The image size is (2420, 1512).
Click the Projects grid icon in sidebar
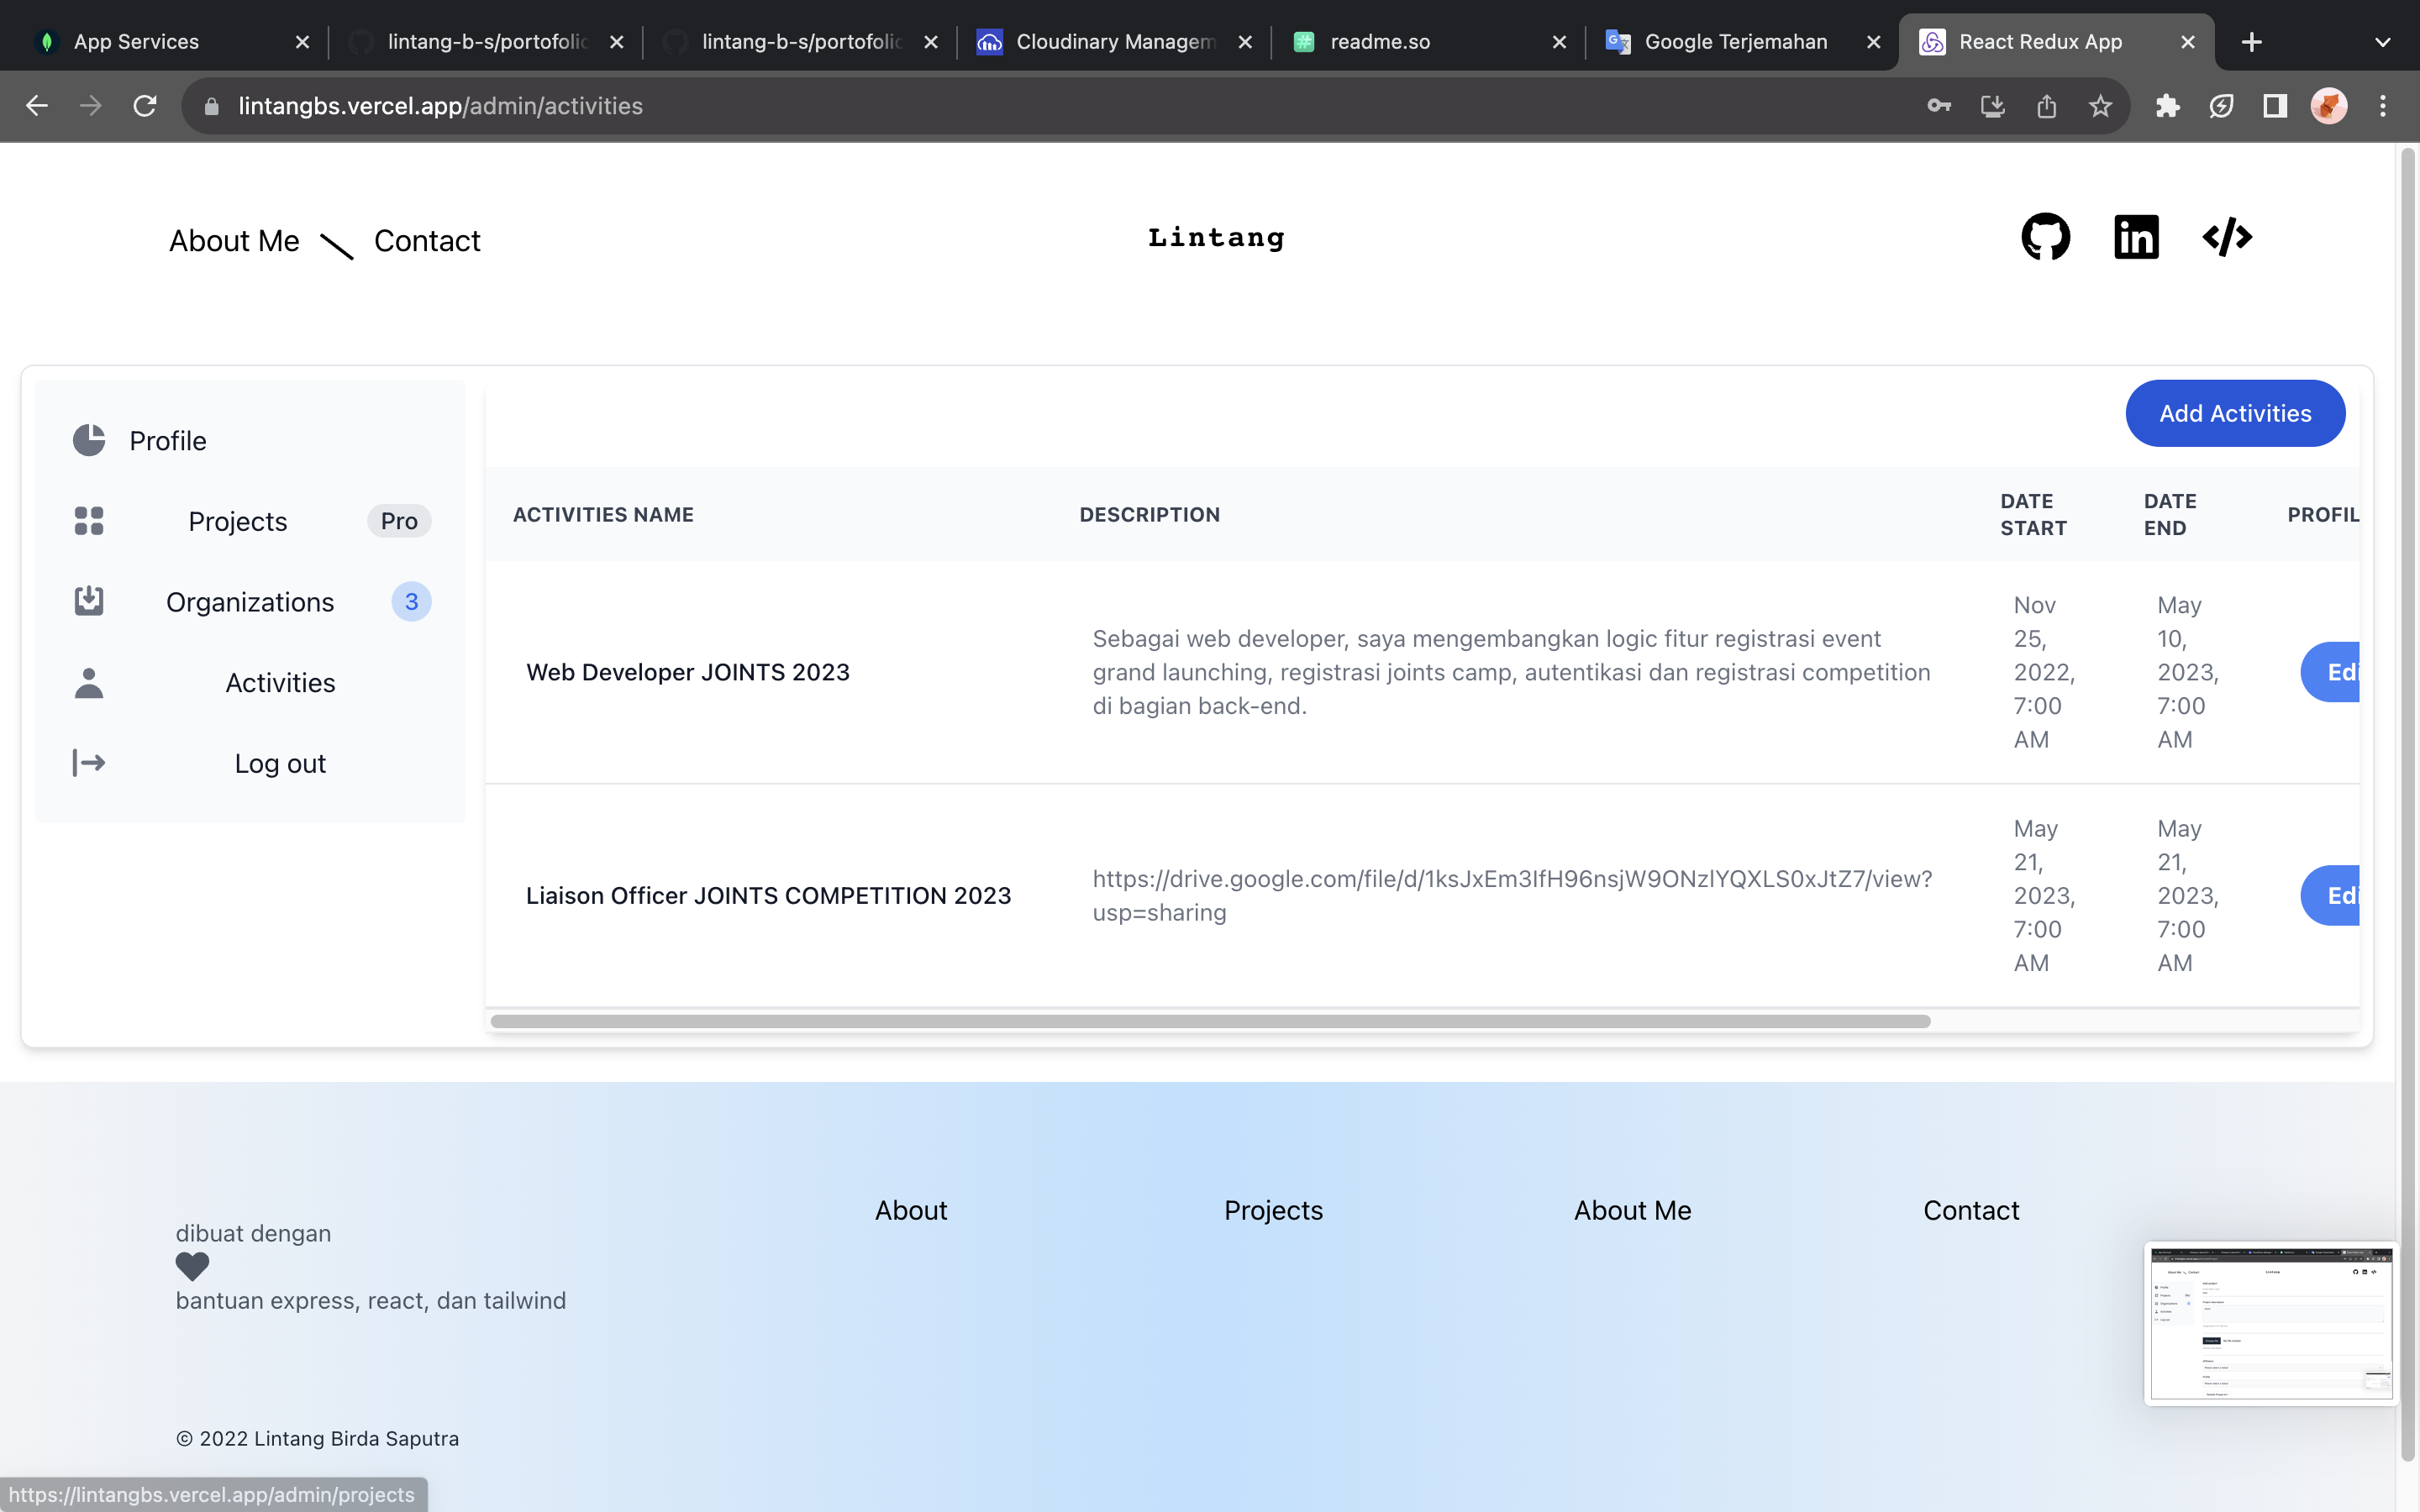(x=89, y=521)
